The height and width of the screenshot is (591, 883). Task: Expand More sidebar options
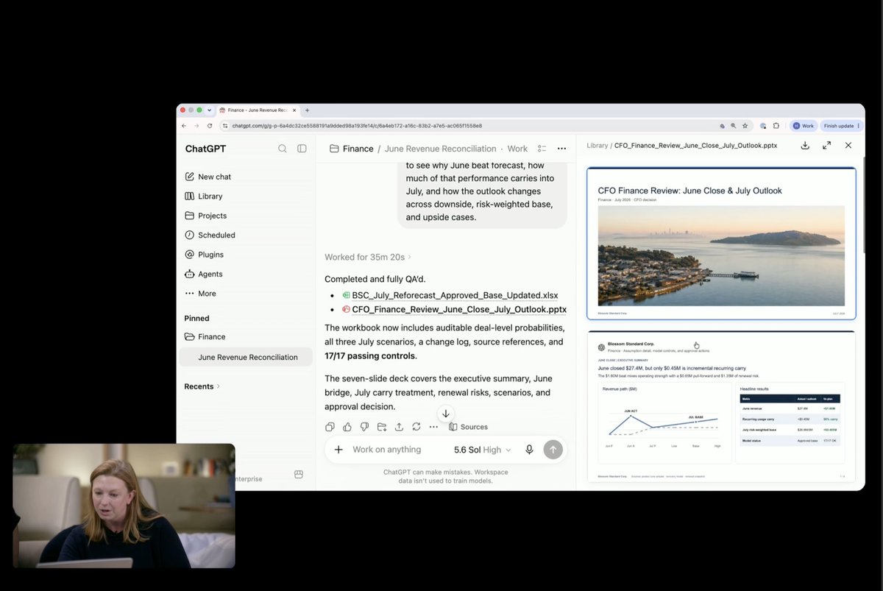tap(201, 294)
